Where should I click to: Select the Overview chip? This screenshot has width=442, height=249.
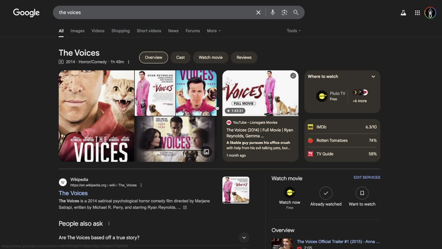coord(153,57)
